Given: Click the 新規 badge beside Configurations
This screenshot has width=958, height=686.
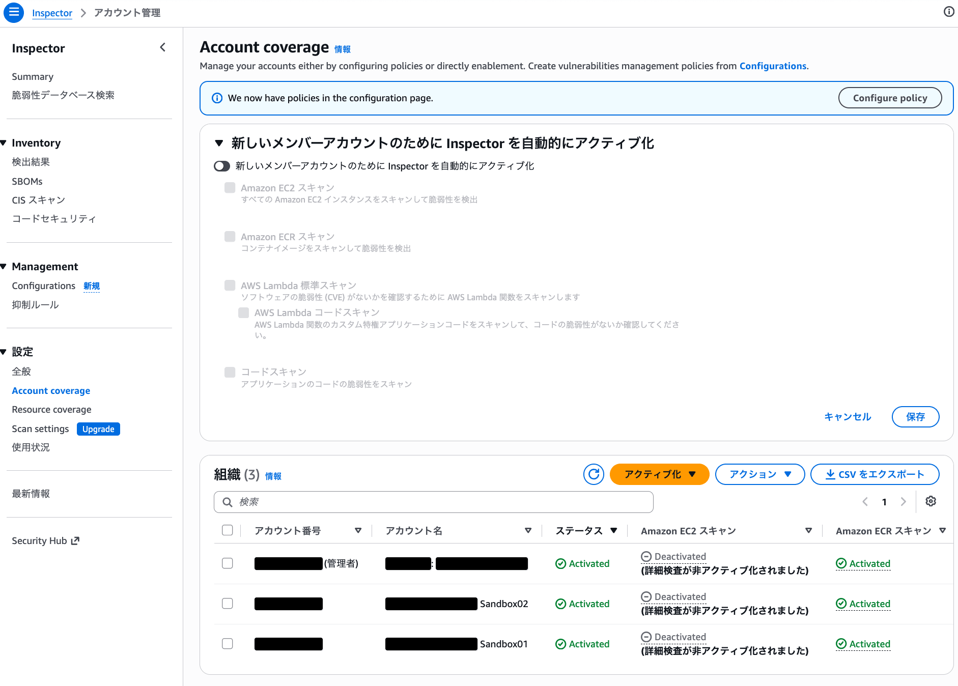Looking at the screenshot, I should (x=92, y=286).
